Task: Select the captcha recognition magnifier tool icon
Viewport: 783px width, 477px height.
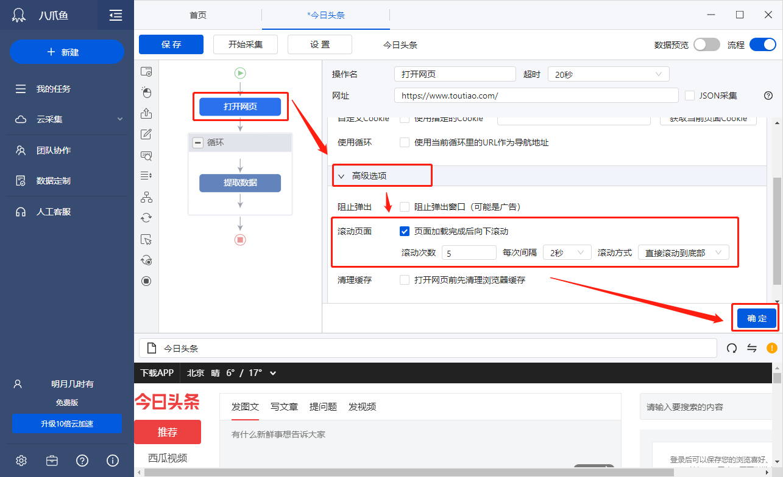Action: tap(146, 155)
